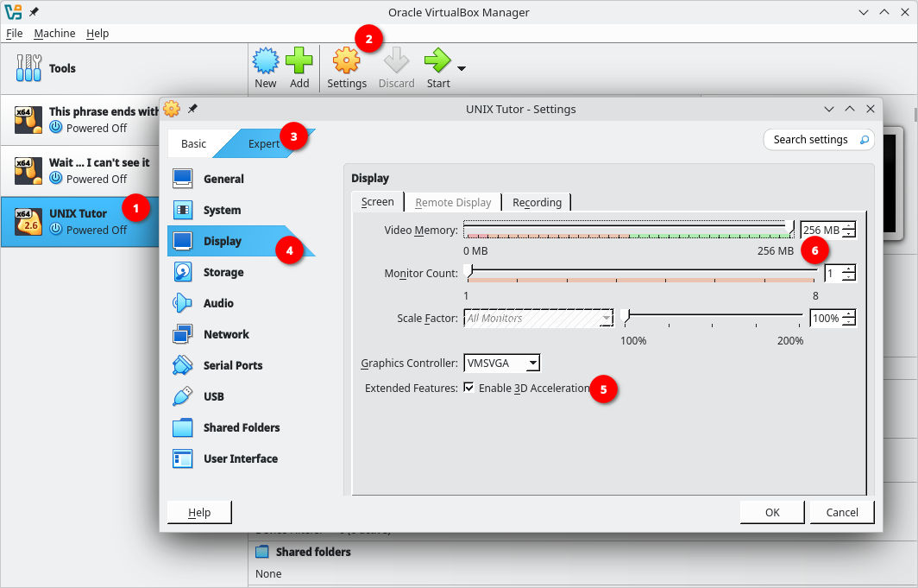918x588 pixels.
Task: Click the Monitor Count slider handle
Action: [x=468, y=270]
